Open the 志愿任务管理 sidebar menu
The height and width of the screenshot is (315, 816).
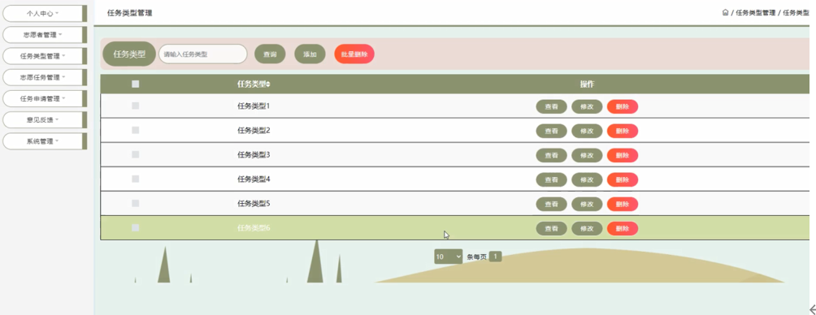[43, 77]
